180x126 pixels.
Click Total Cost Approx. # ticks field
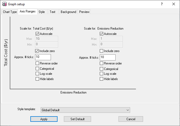point(43,57)
